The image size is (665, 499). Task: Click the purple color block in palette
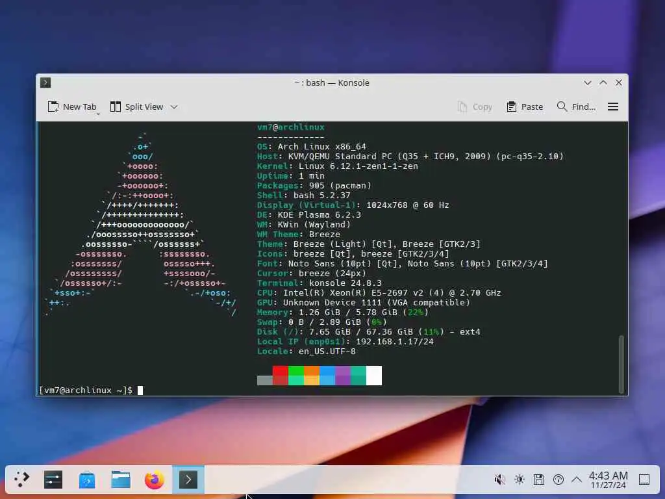pyautogui.click(x=343, y=376)
